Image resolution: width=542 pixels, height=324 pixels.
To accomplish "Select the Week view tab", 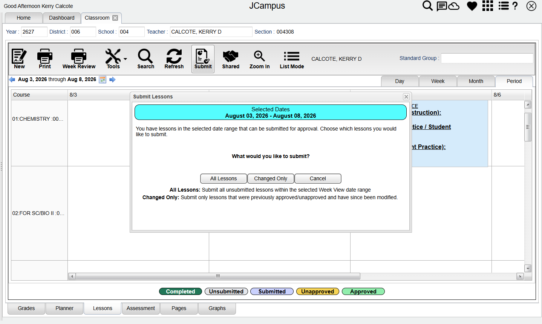I will [x=438, y=81].
